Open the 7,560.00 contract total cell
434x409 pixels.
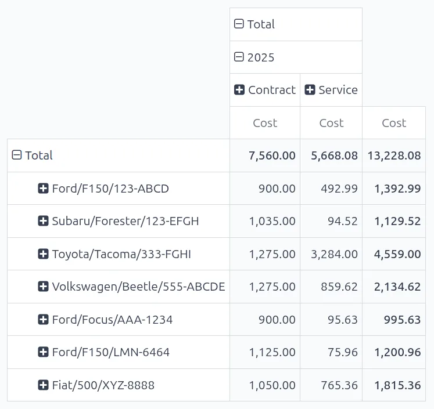265,155
